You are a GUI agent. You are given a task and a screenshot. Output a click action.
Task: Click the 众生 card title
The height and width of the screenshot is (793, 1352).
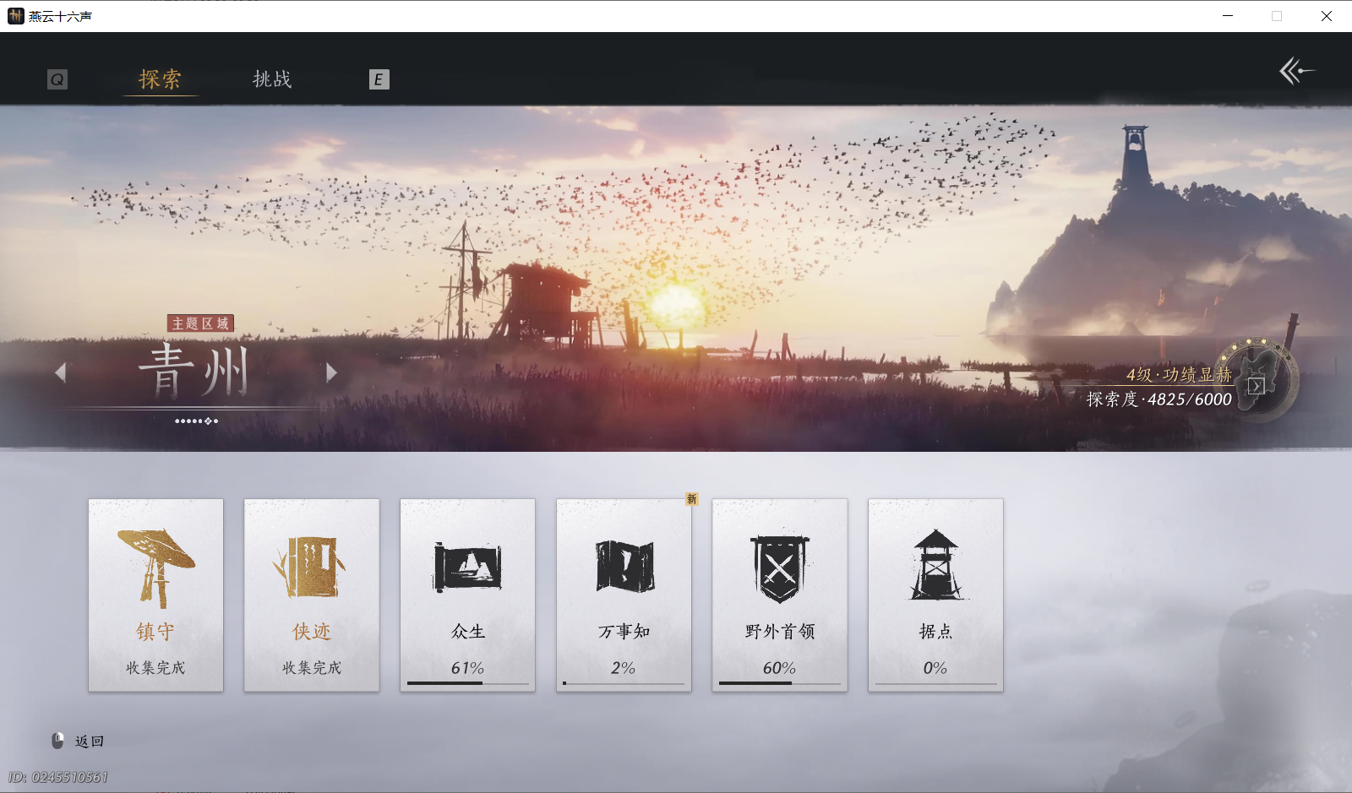pos(468,632)
